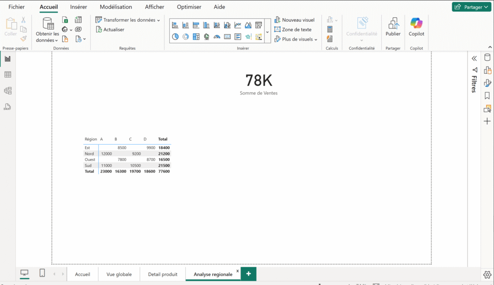
Task: Switch to Model view in left sidebar
Action: click(7, 91)
